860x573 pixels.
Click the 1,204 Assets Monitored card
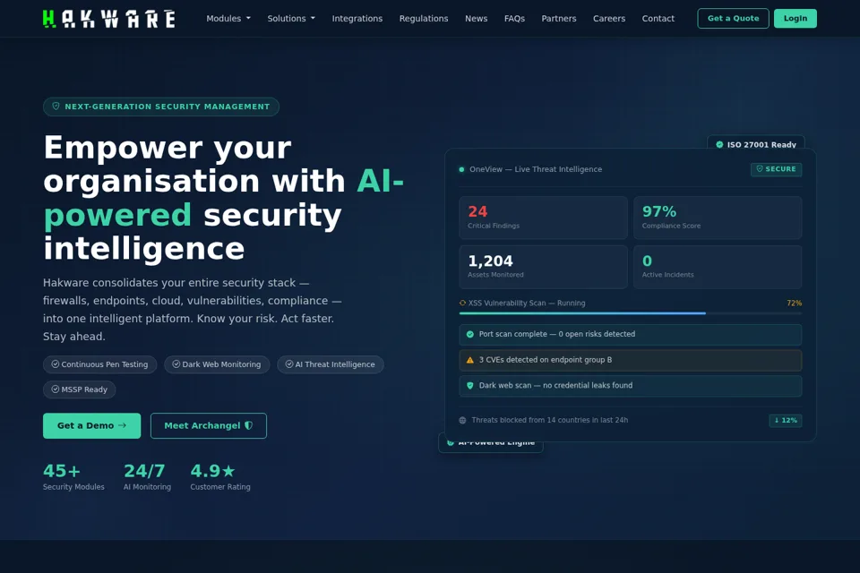coord(543,267)
